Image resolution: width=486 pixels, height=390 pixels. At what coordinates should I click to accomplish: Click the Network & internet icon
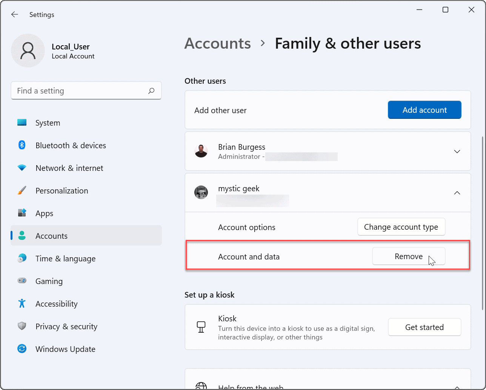[22, 168]
